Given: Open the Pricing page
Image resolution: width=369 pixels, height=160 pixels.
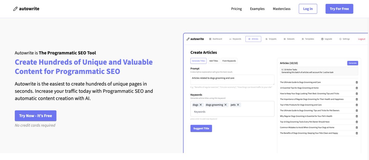Looking at the screenshot, I should (236, 9).
